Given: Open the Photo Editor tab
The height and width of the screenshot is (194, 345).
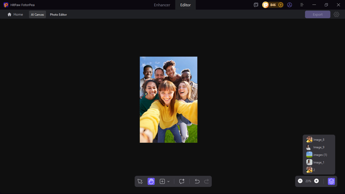Looking at the screenshot, I should tap(58, 15).
